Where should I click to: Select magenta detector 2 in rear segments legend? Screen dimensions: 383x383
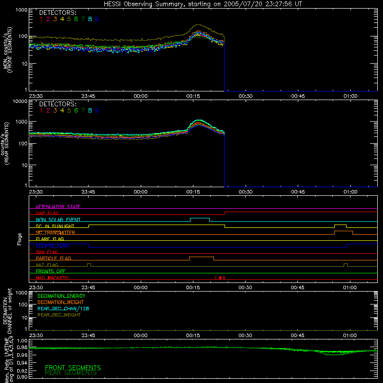(48, 111)
